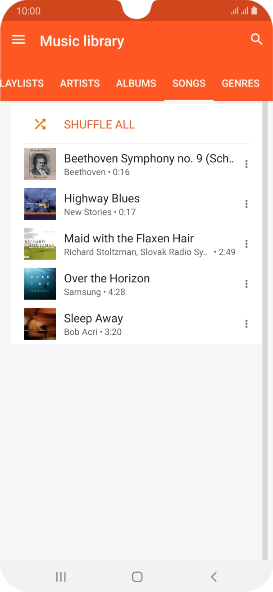Open the GENRES tab
273x592 pixels.
(x=241, y=83)
